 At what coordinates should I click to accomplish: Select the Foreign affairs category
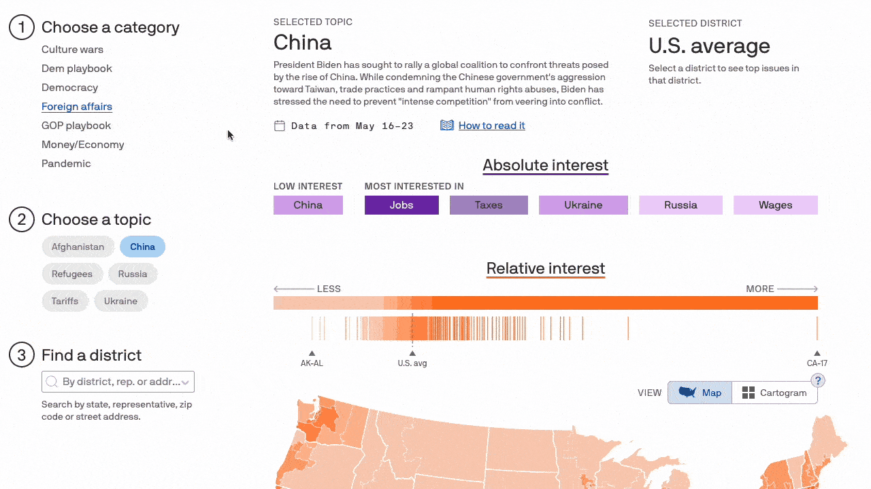pyautogui.click(x=76, y=107)
